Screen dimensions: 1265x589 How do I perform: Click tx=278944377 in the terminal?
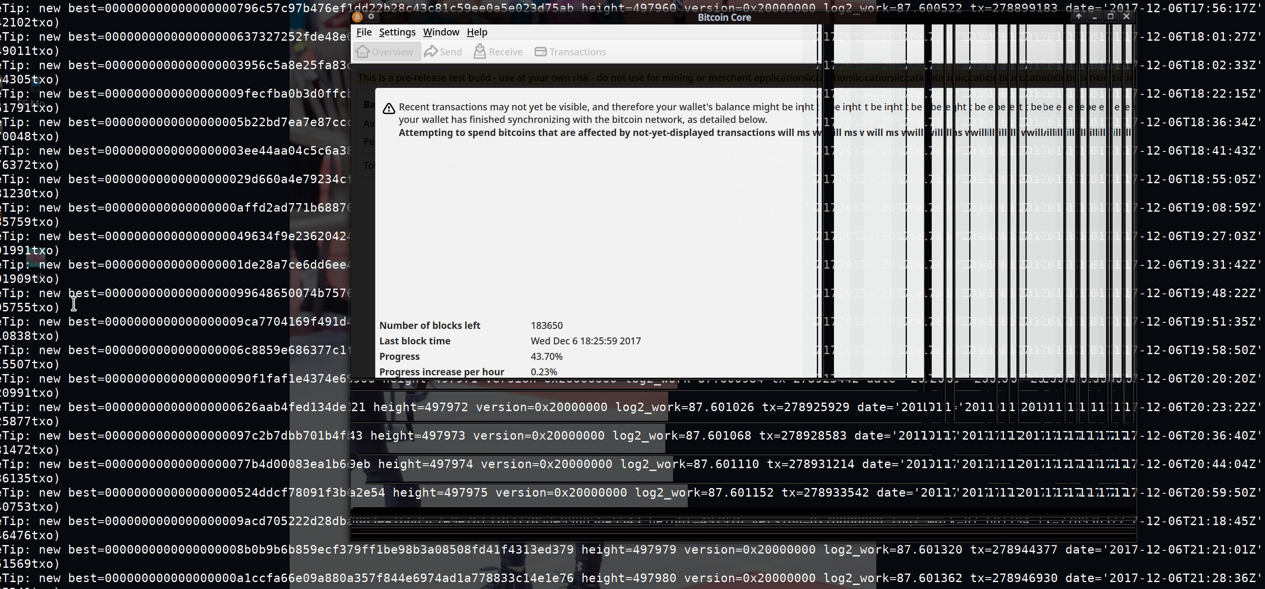click(x=1014, y=549)
